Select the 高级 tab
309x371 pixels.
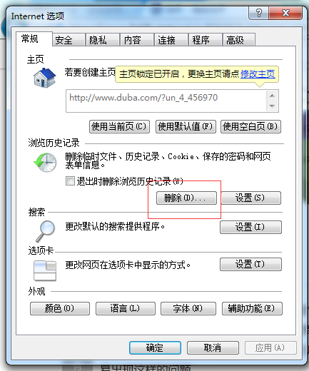point(239,40)
